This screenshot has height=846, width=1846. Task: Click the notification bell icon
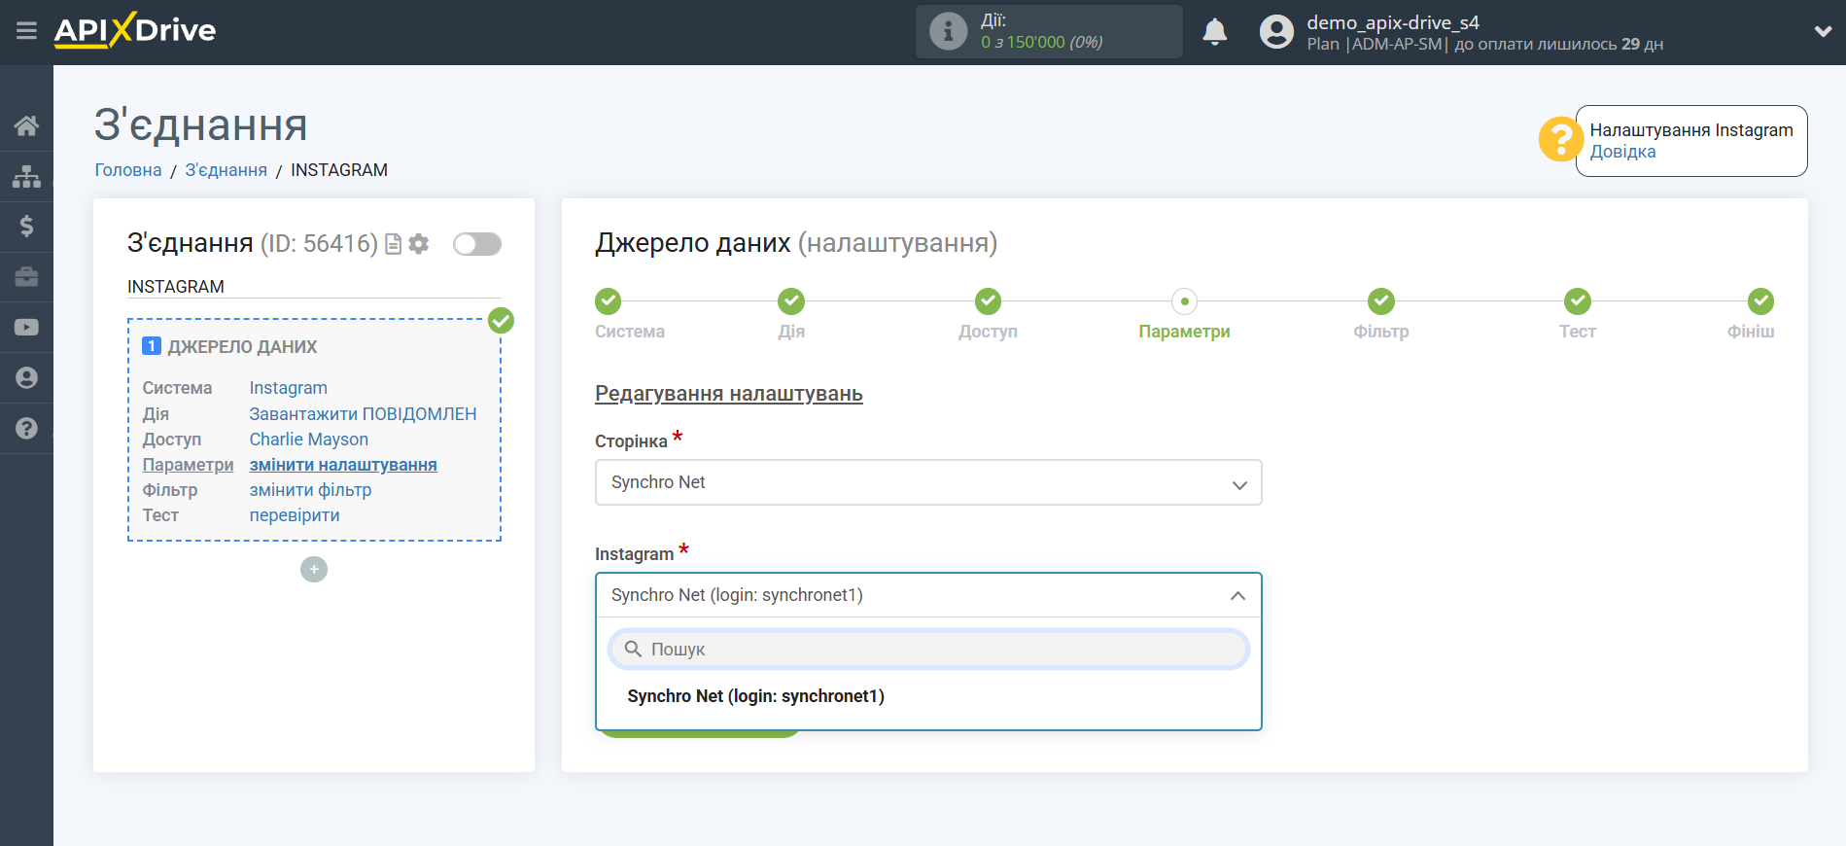(x=1214, y=32)
